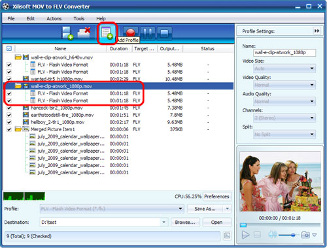
Task: Sort the list by the Status column
Action: [207, 48]
